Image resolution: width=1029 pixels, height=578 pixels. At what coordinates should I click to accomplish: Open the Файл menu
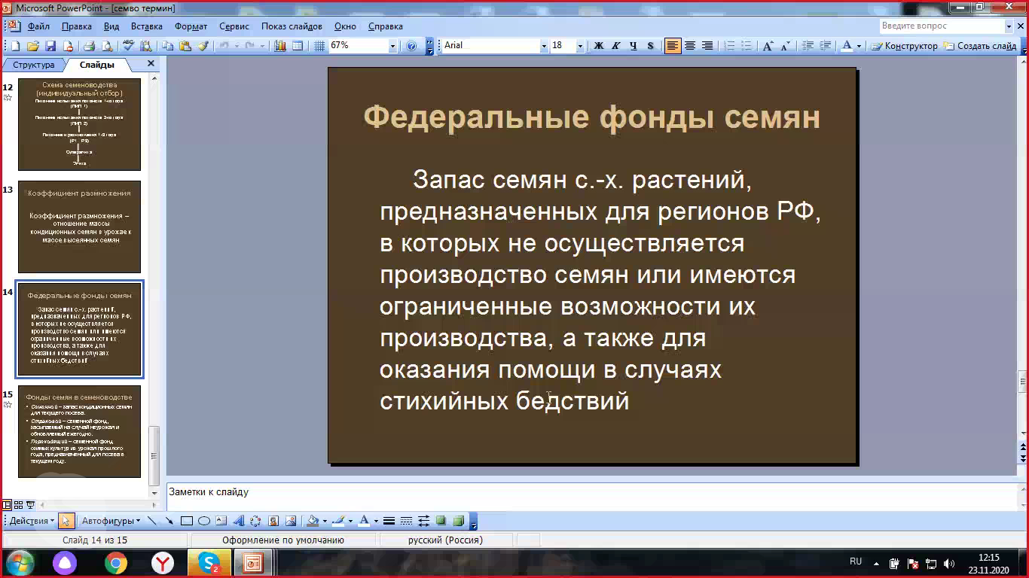tap(38, 26)
